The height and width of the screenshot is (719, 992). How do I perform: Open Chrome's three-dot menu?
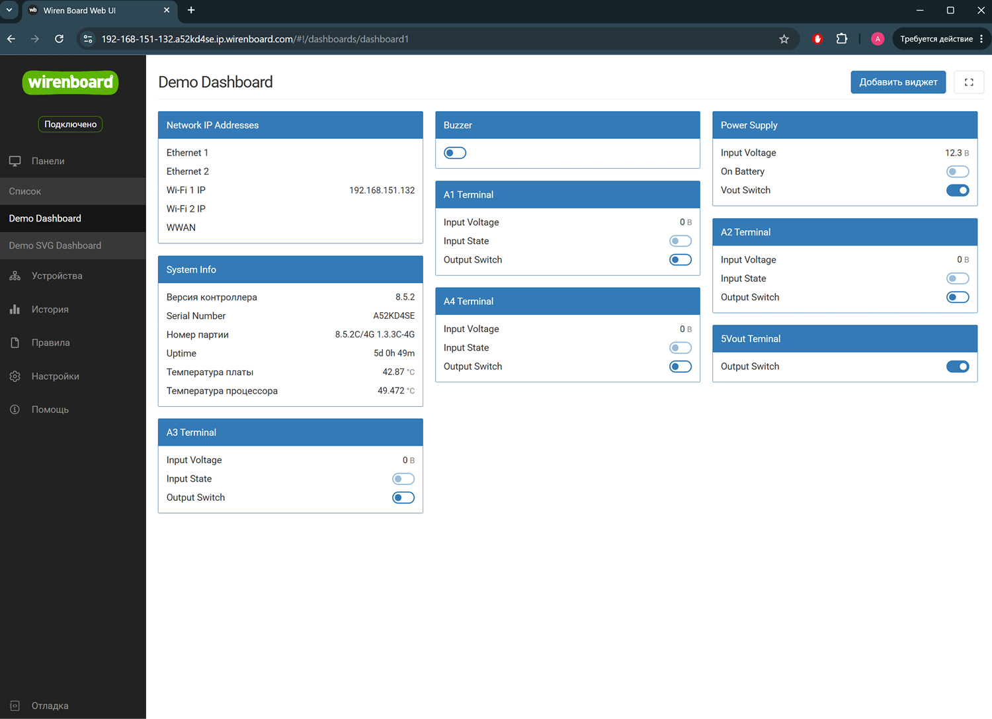click(981, 39)
